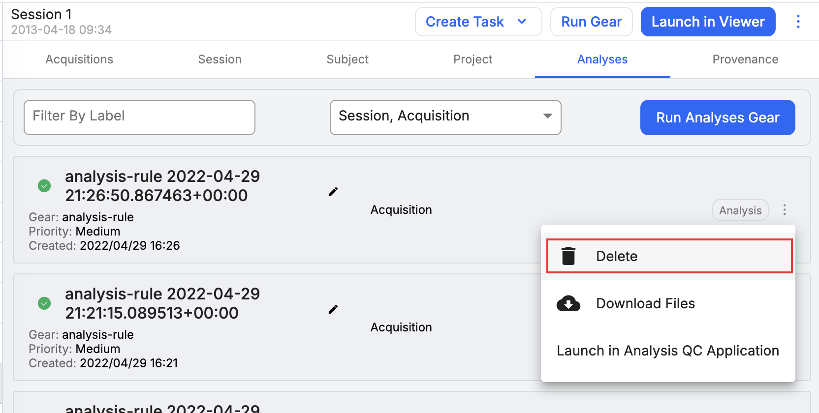The image size is (819, 413).
Task: Click the Create Task button
Action: [478, 22]
